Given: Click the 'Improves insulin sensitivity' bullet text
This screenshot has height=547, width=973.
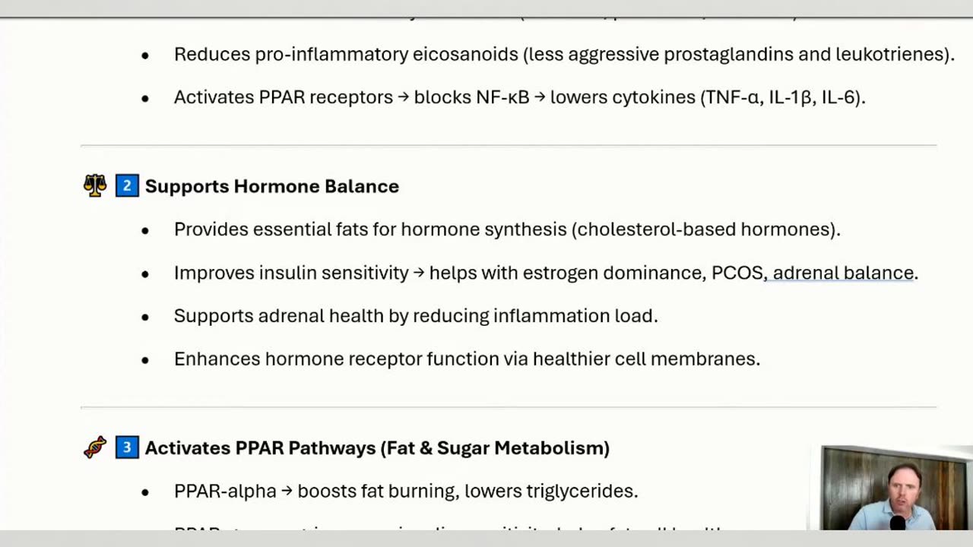Looking at the screenshot, I should [291, 273].
